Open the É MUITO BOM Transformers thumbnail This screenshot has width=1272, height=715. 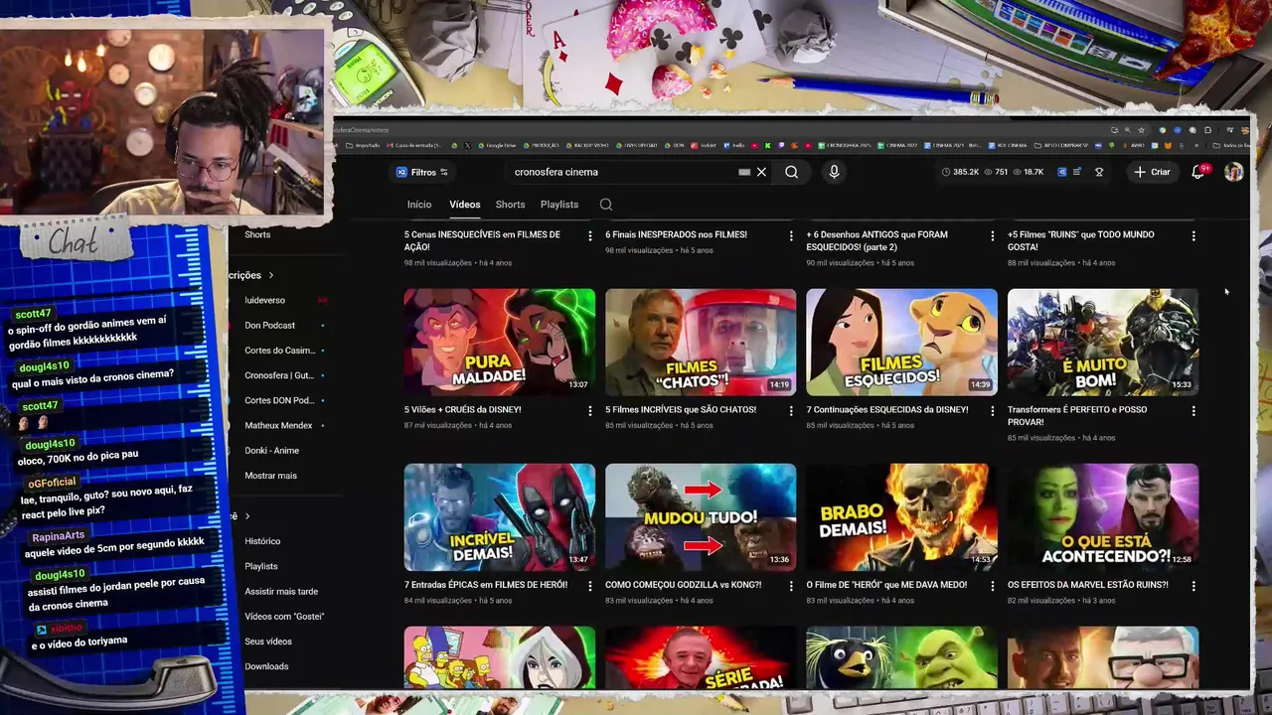pos(1103,343)
